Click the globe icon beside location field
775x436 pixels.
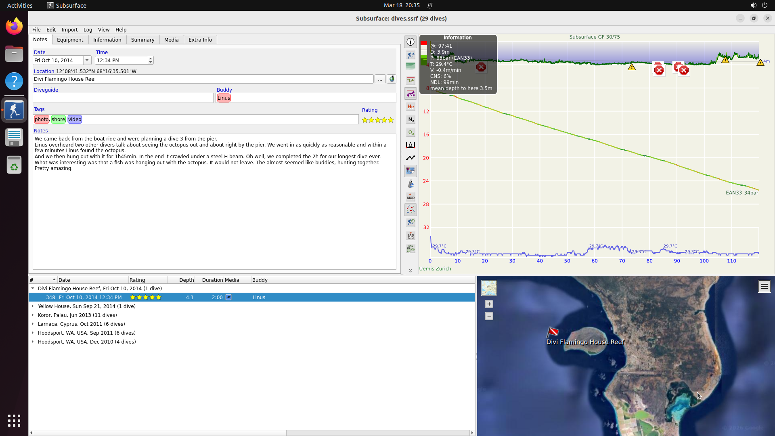tap(392, 79)
